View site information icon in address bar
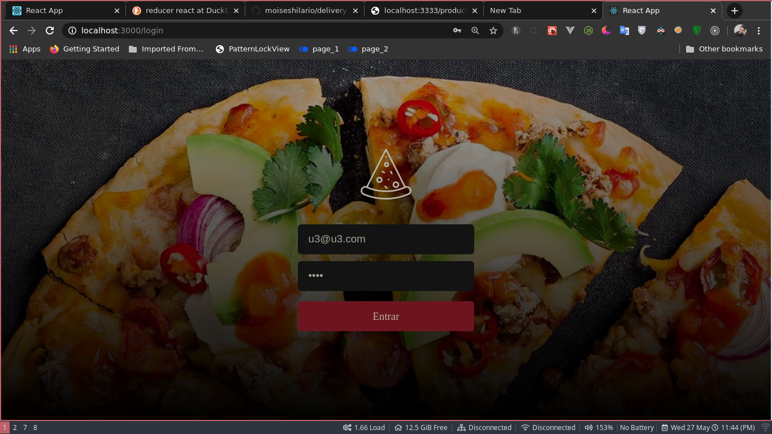This screenshot has height=434, width=772. (72, 31)
